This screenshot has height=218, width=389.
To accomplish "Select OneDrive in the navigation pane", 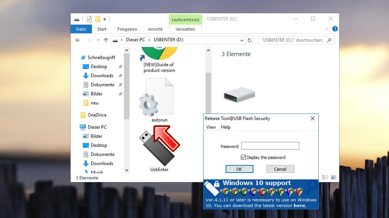I will [x=97, y=115].
